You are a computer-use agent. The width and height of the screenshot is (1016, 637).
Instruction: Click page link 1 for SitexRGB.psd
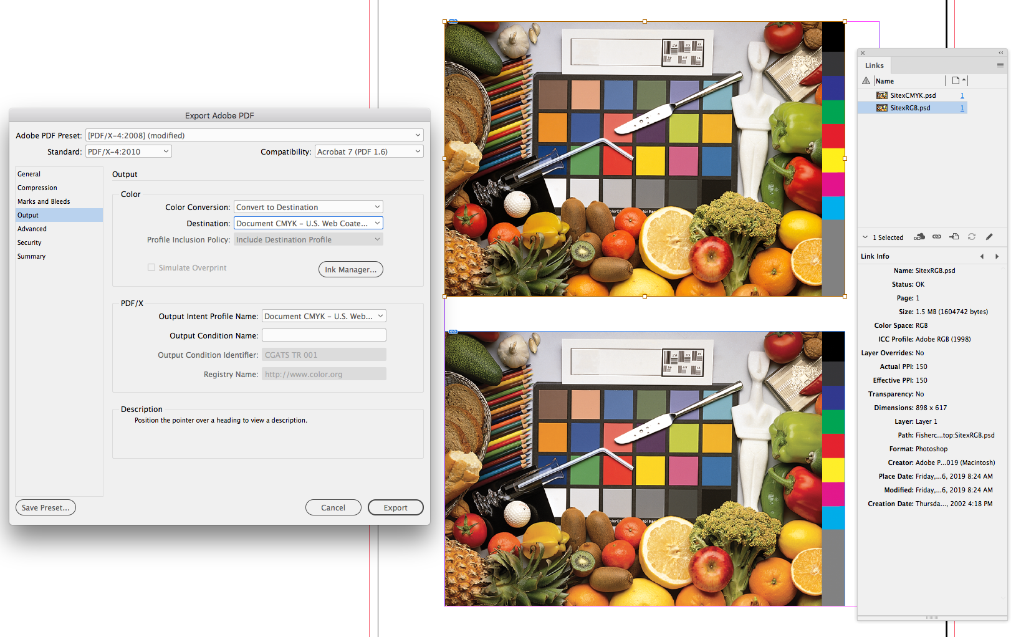click(x=962, y=108)
